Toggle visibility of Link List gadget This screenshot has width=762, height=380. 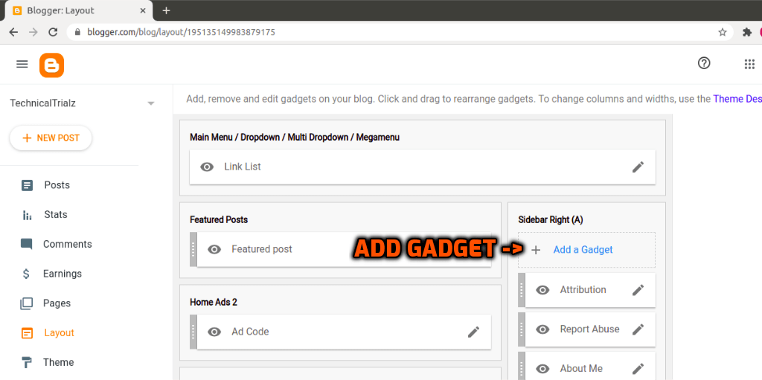[x=207, y=167]
